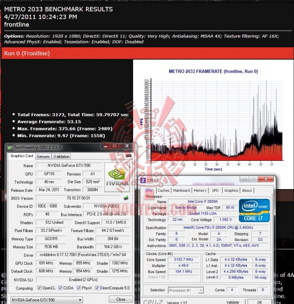Open the Processor #1 selection dropdown
The width and height of the screenshot is (294, 304).
(186, 290)
